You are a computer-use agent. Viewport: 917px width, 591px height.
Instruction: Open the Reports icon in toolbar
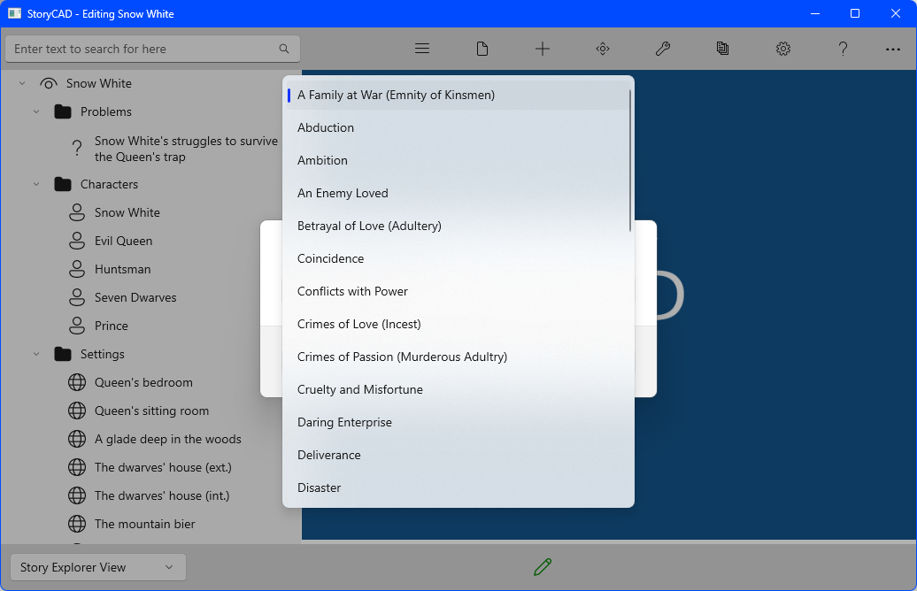tap(723, 49)
